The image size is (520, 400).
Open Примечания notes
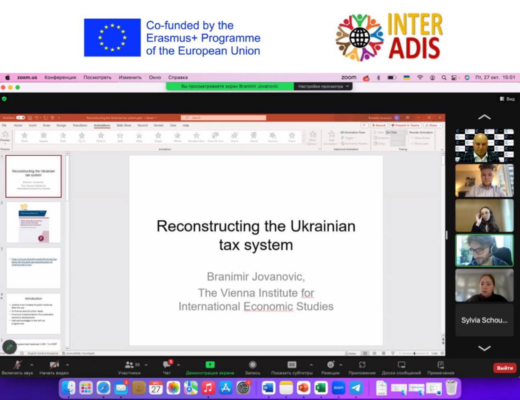tap(441, 368)
